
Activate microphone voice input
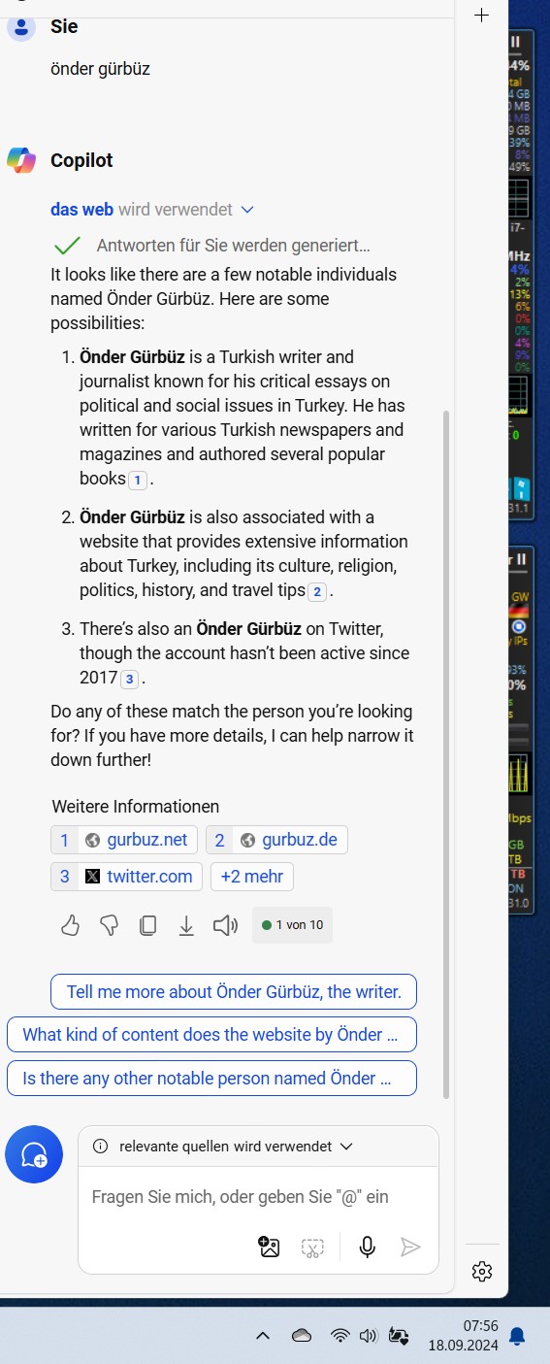(367, 1248)
